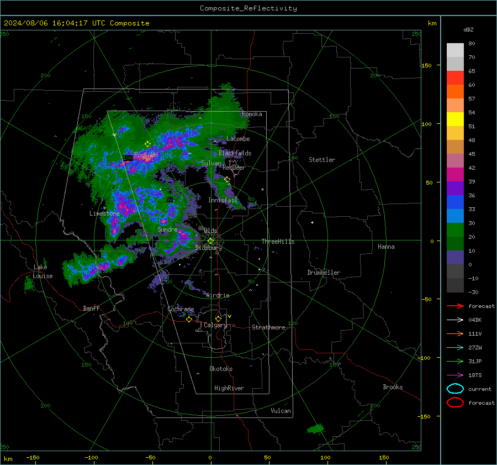497x465 pixels.
Task: Click the yellow diamond marker above Calgary
Action: click(x=218, y=318)
